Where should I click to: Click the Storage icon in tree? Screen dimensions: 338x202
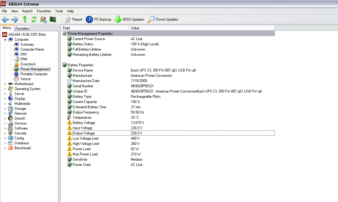10,109
